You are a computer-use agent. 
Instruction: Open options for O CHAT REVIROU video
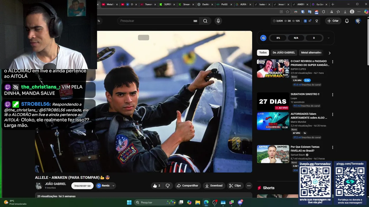(x=332, y=62)
